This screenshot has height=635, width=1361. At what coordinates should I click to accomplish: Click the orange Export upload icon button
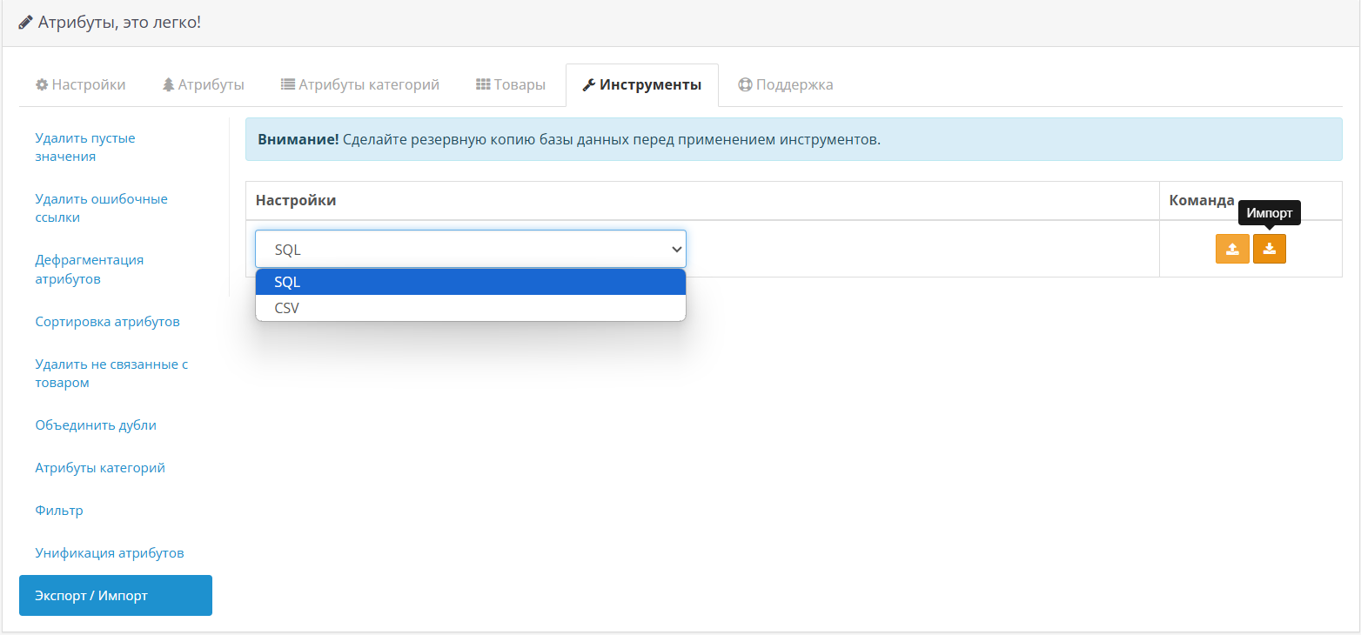click(x=1232, y=249)
